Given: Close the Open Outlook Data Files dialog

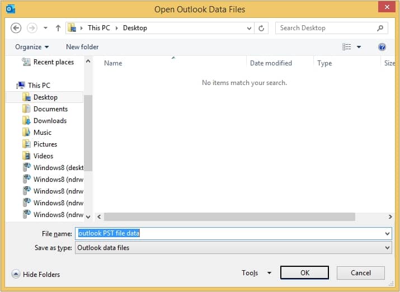Looking at the screenshot, I should click(x=387, y=7).
